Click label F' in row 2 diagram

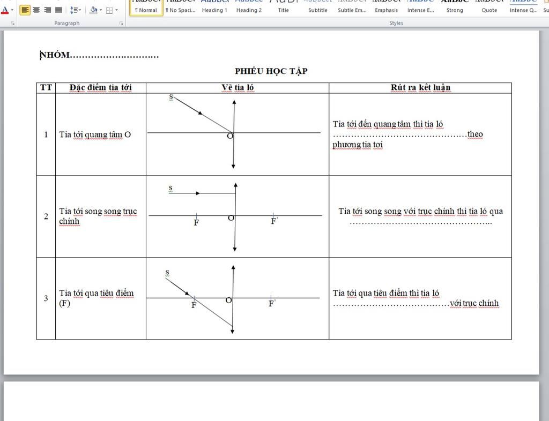click(x=274, y=221)
